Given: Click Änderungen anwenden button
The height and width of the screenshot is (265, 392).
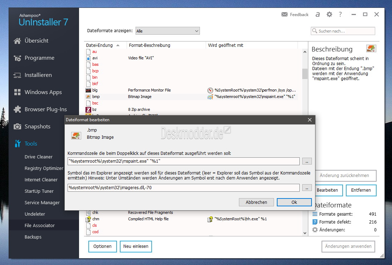Looking at the screenshot, I should click(348, 246).
